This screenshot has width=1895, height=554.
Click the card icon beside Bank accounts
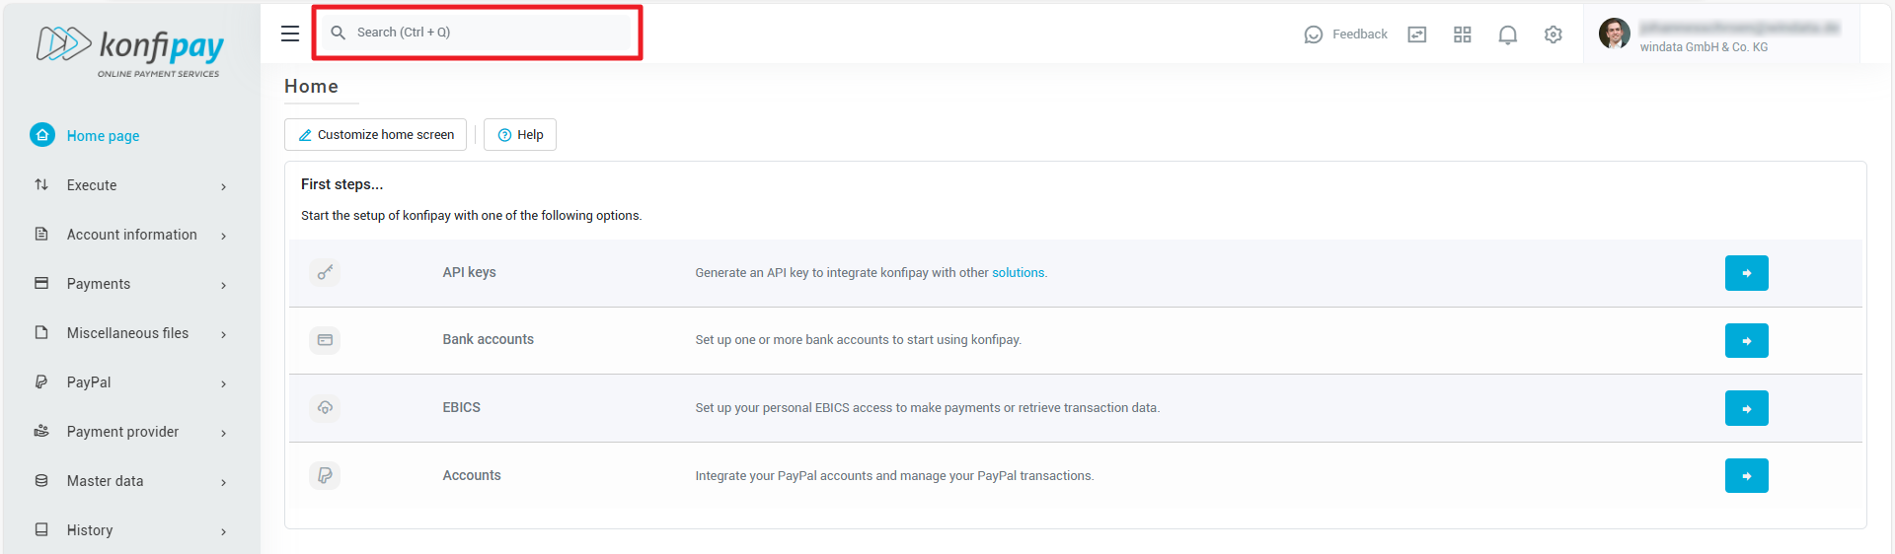coord(325,340)
